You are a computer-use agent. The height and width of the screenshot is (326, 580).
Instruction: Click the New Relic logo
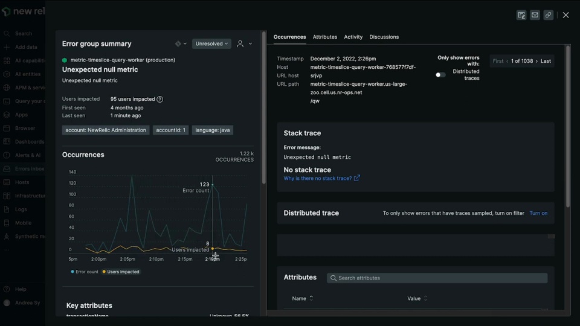[x=23, y=11]
